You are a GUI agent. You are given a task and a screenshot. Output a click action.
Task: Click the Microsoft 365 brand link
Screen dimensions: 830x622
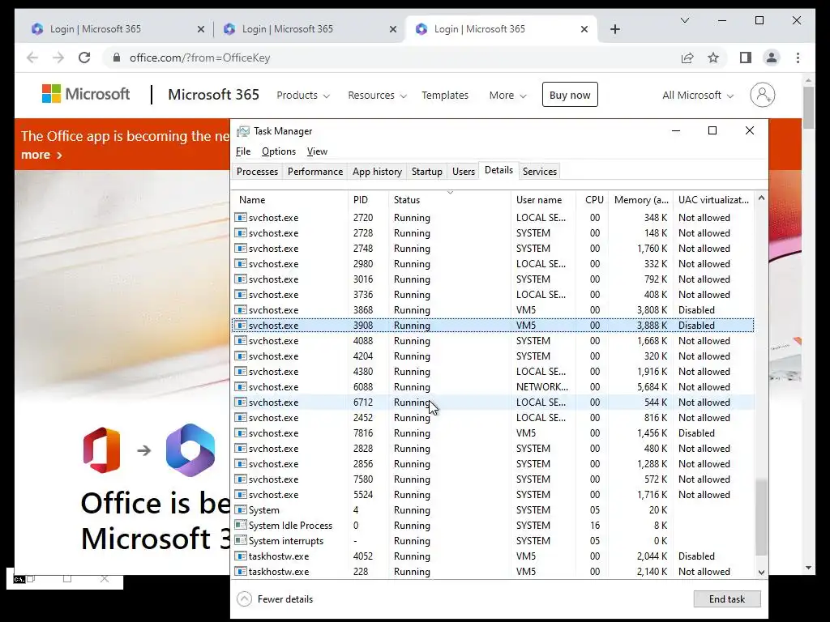[213, 94]
